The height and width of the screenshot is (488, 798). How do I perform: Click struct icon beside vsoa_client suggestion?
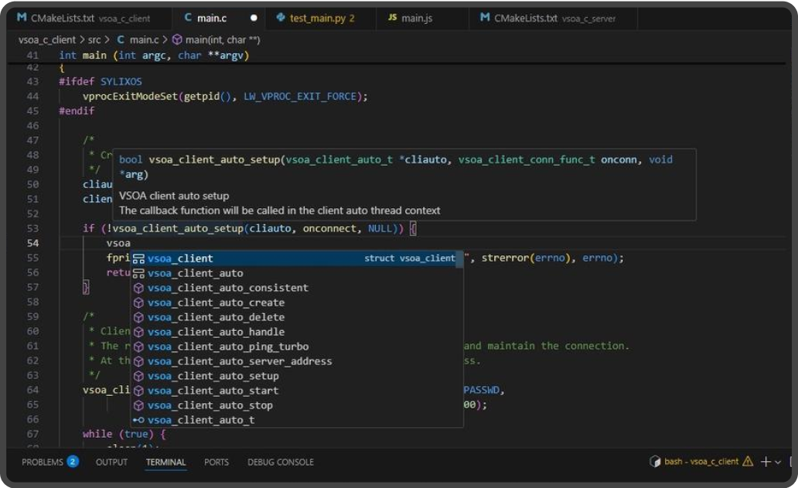(138, 258)
